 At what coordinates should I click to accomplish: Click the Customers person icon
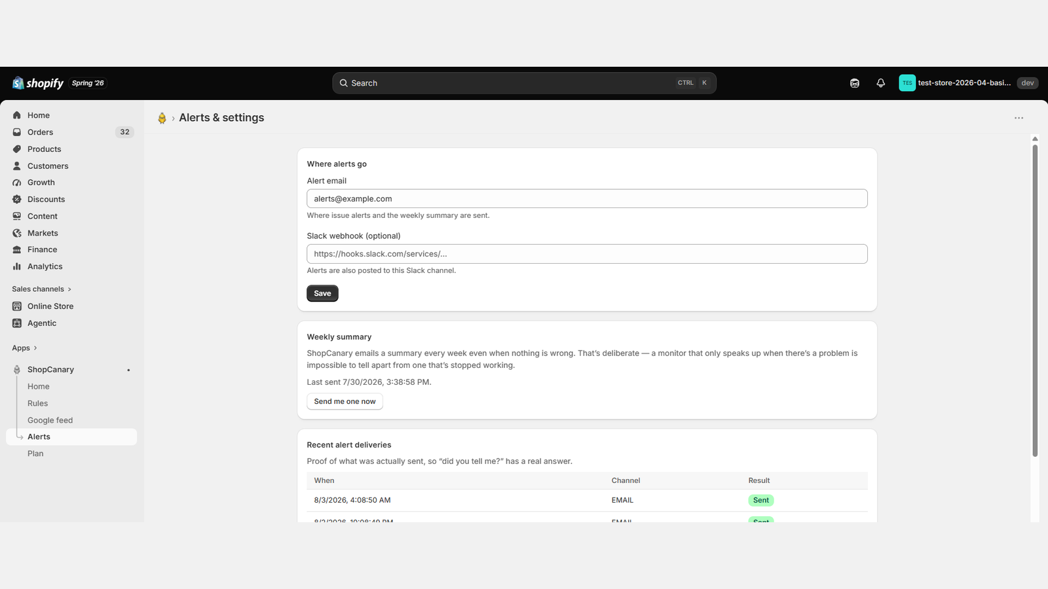point(17,166)
